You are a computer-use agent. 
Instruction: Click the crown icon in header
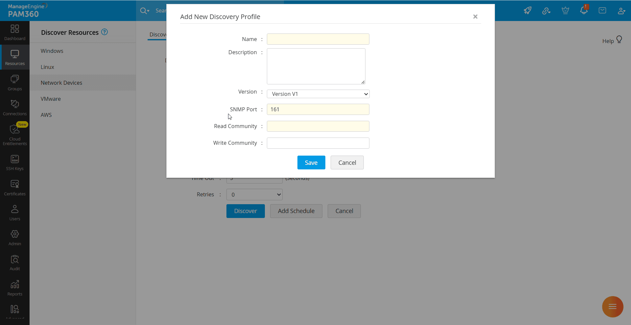[x=565, y=11]
